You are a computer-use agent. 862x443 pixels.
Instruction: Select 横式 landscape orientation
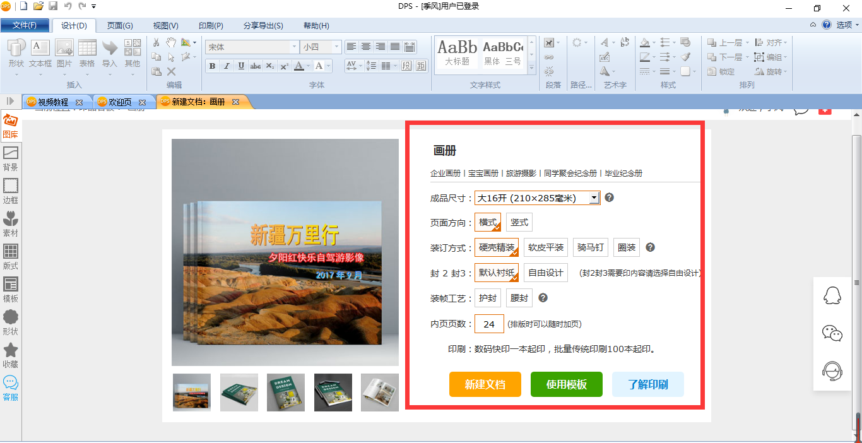coord(488,223)
